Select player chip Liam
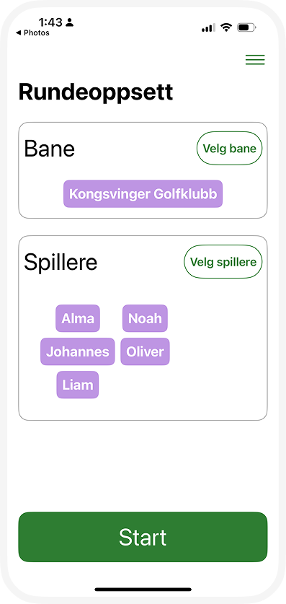This screenshot has width=286, height=604. 78,385
